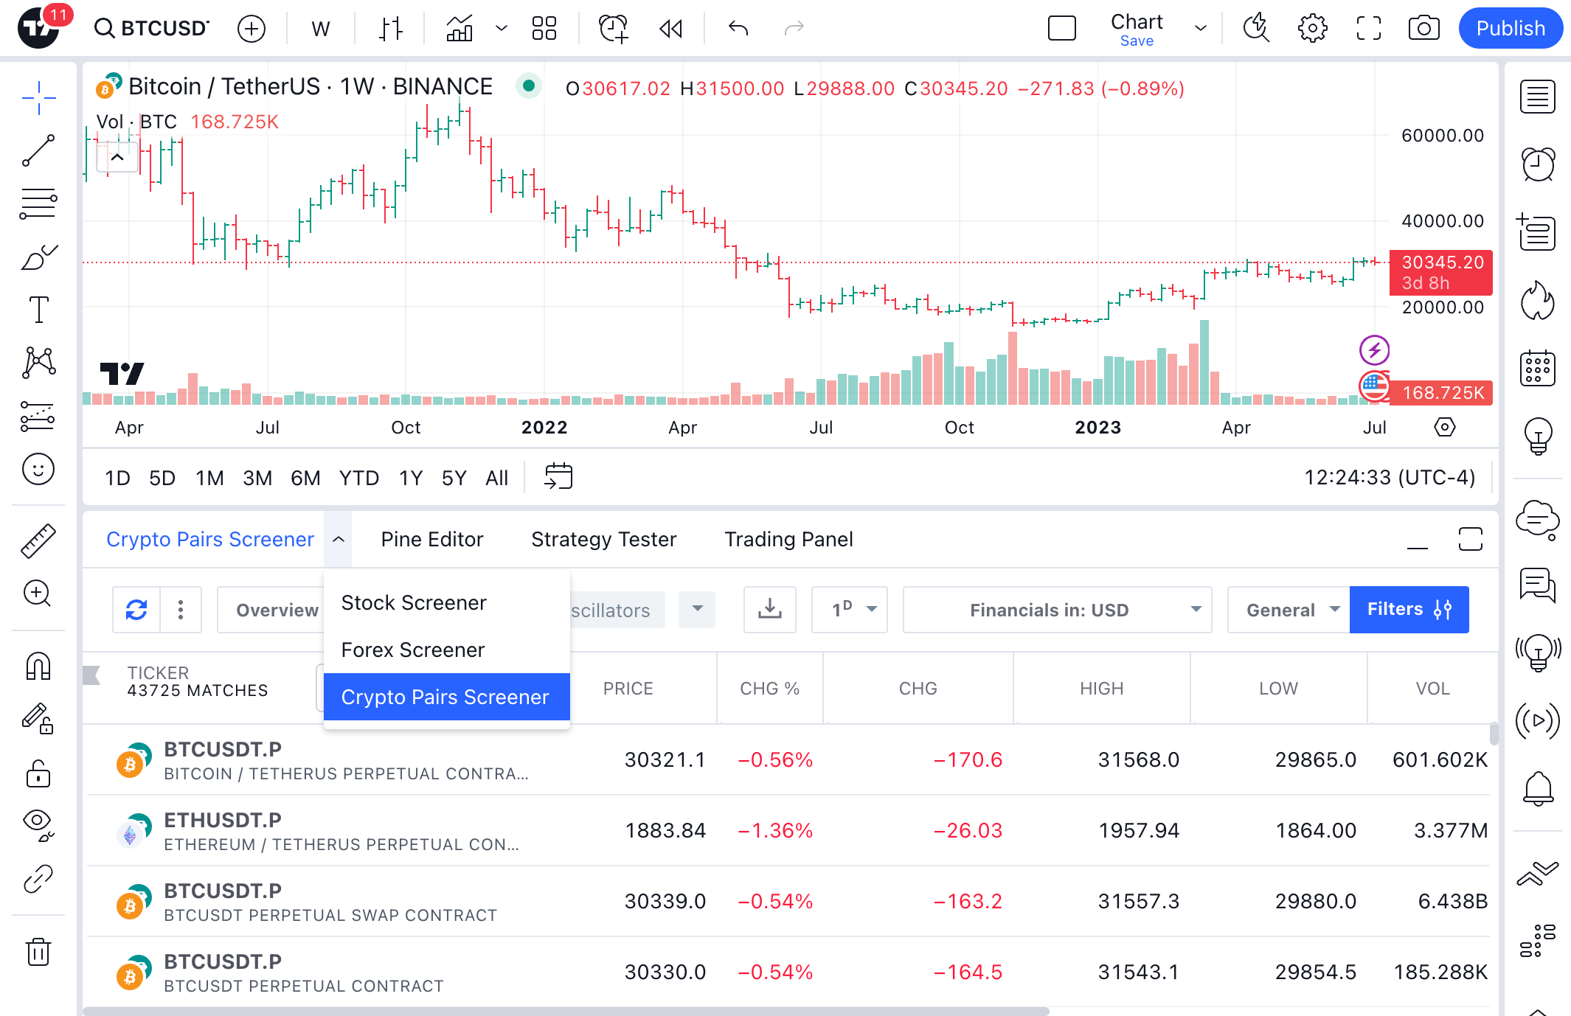This screenshot has width=1571, height=1016.
Task: Select the trend line drawing tool
Action: [x=38, y=150]
